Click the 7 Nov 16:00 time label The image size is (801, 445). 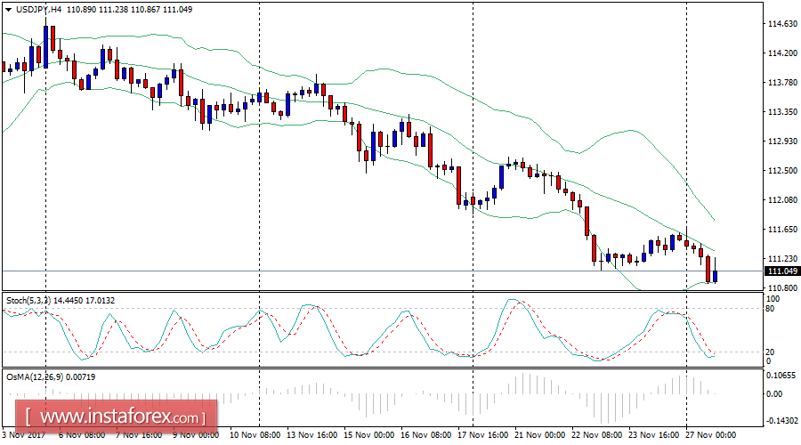tap(139, 435)
